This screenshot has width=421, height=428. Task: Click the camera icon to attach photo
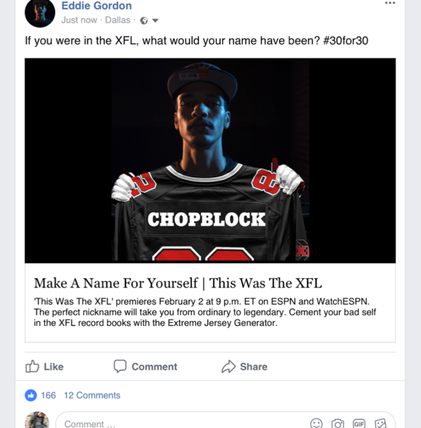pos(338,423)
